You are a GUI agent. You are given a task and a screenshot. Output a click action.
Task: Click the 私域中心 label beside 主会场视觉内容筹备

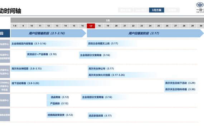[5, 44]
